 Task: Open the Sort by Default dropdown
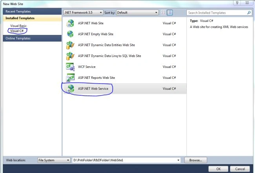pyautogui.click(x=137, y=13)
